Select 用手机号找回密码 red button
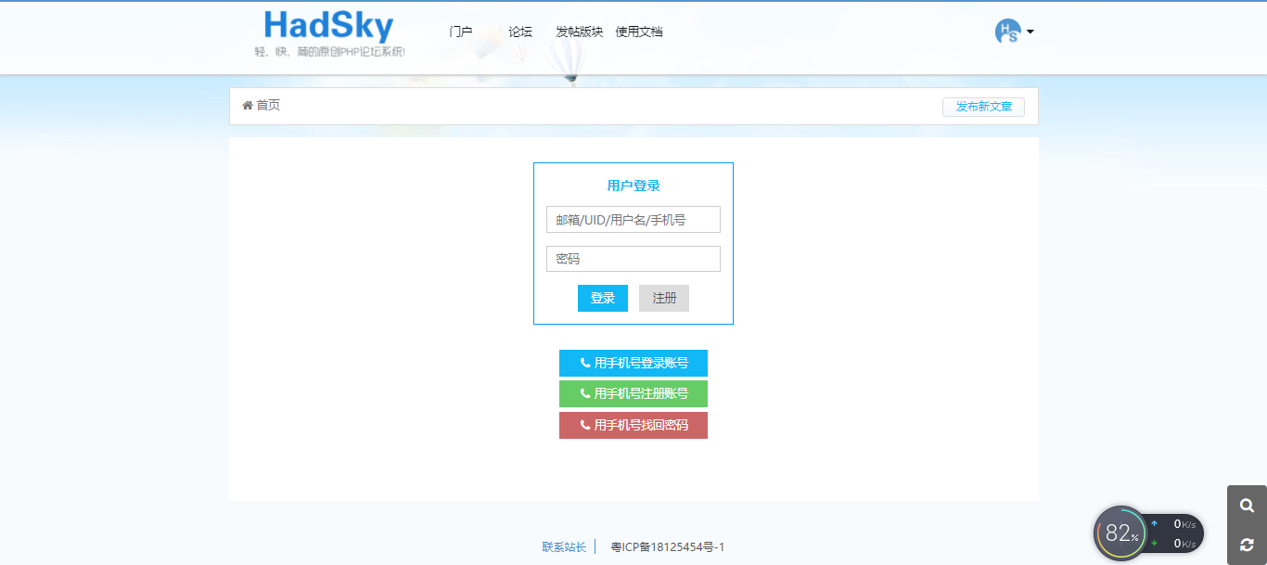 633,426
